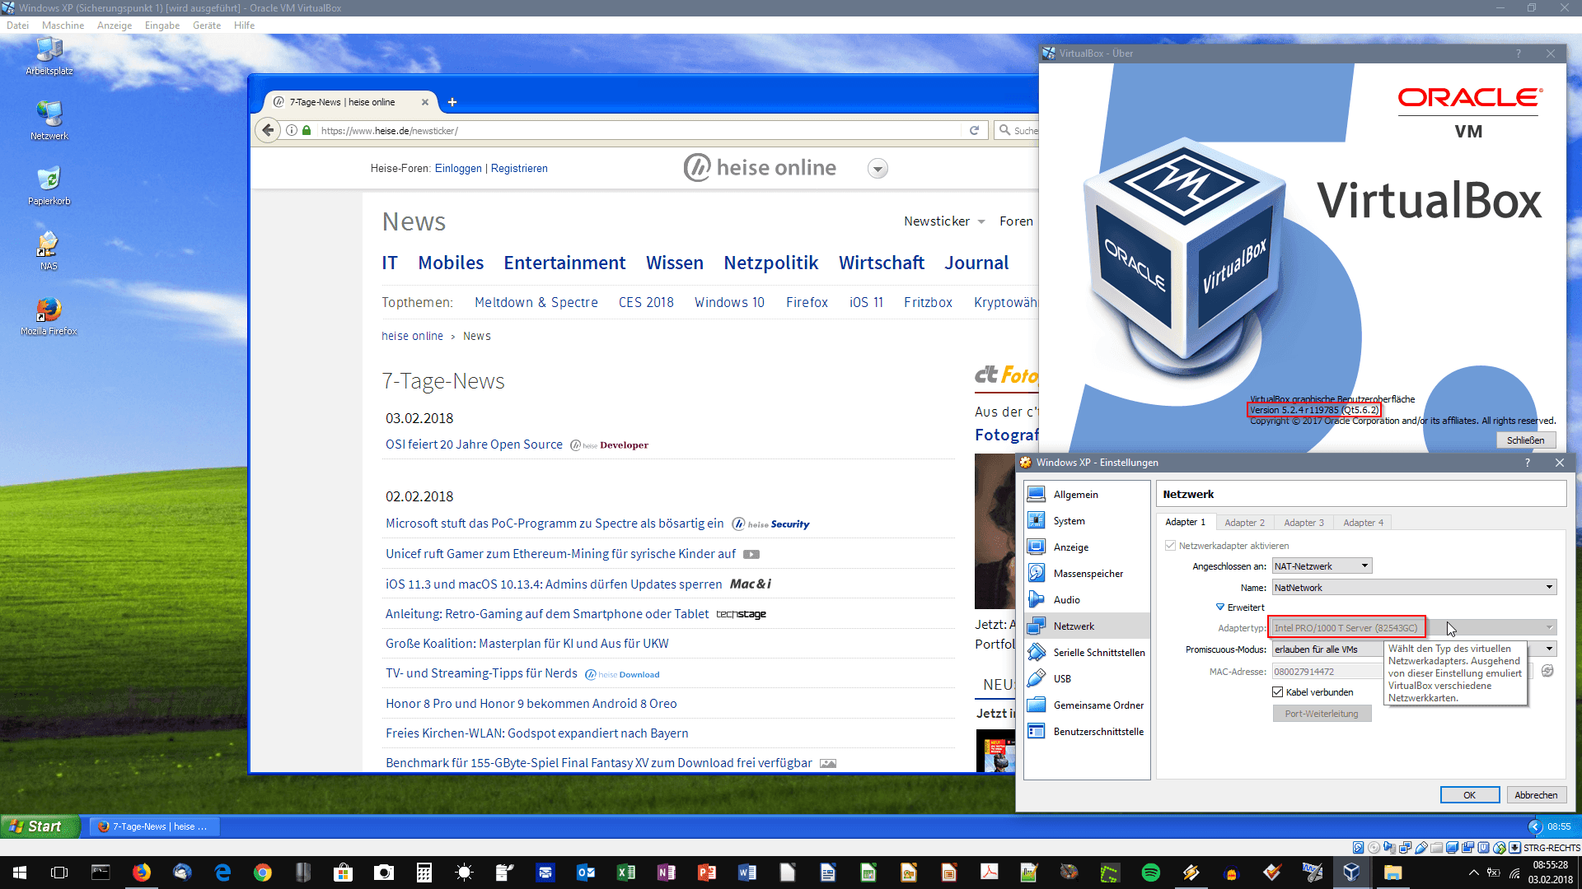The width and height of the screenshot is (1582, 889).
Task: Switch to Adapter 4 tab
Action: 1363,523
